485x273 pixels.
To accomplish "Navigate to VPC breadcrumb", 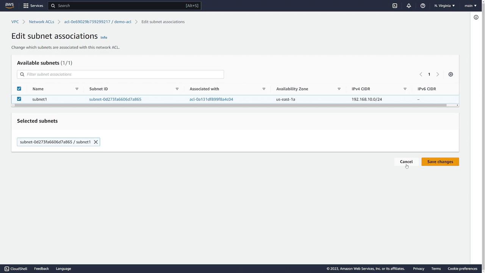I will (x=15, y=22).
